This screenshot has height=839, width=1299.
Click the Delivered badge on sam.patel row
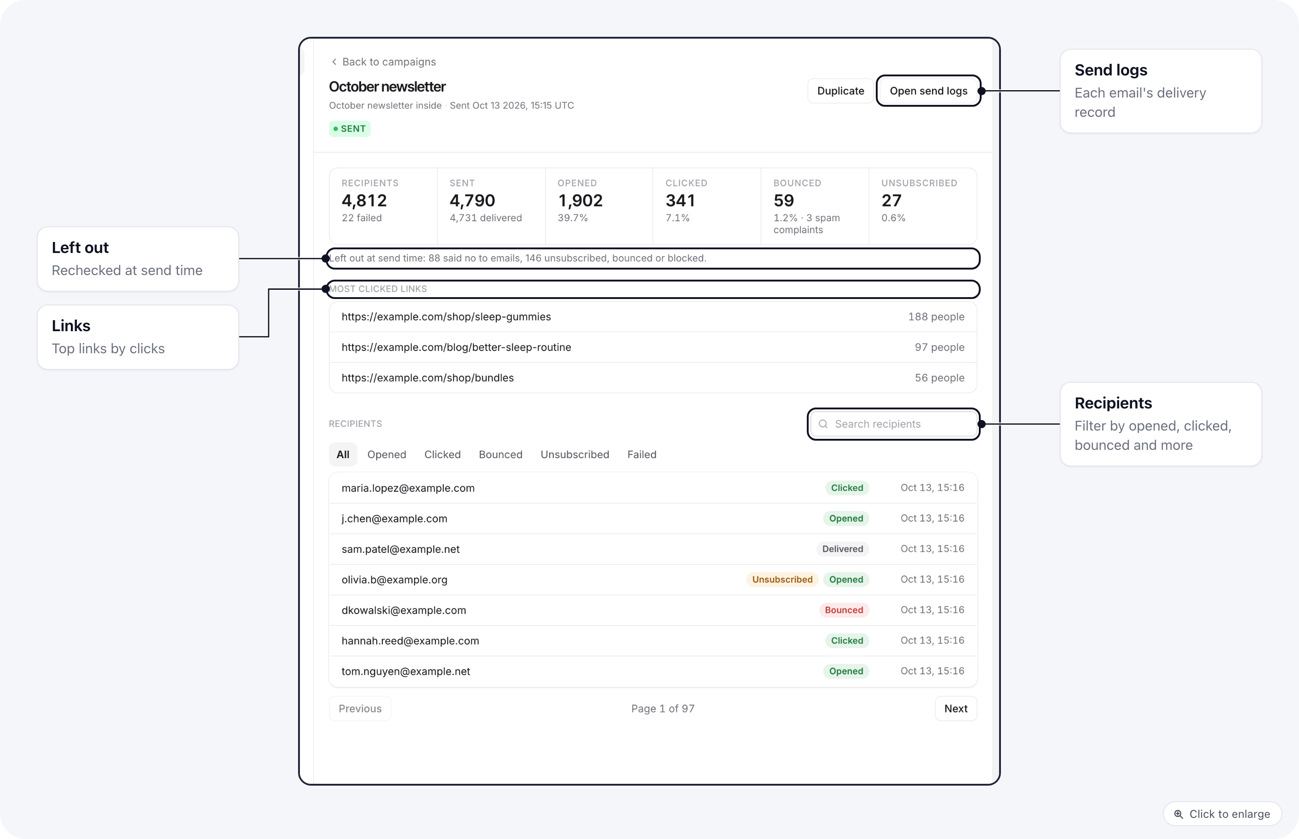pyautogui.click(x=843, y=549)
